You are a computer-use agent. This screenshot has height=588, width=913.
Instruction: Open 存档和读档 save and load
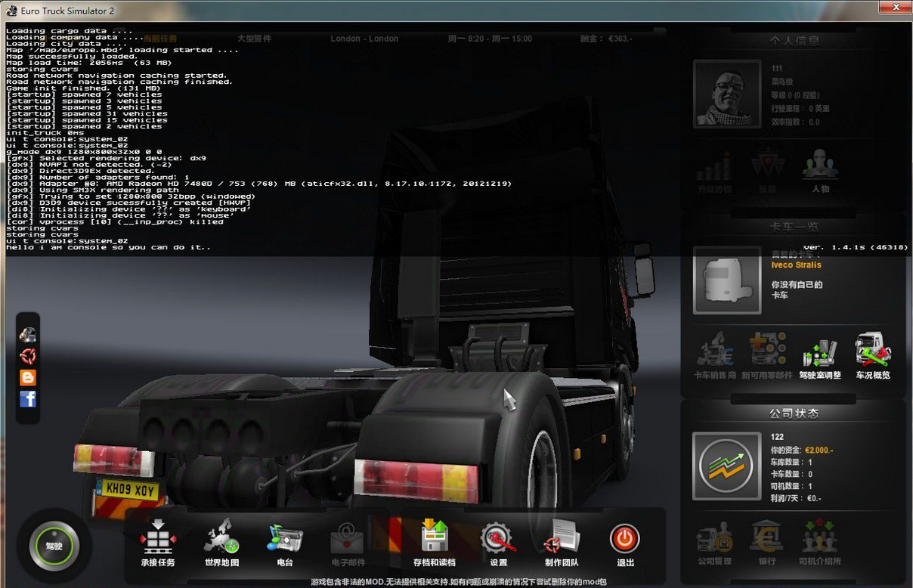(435, 543)
